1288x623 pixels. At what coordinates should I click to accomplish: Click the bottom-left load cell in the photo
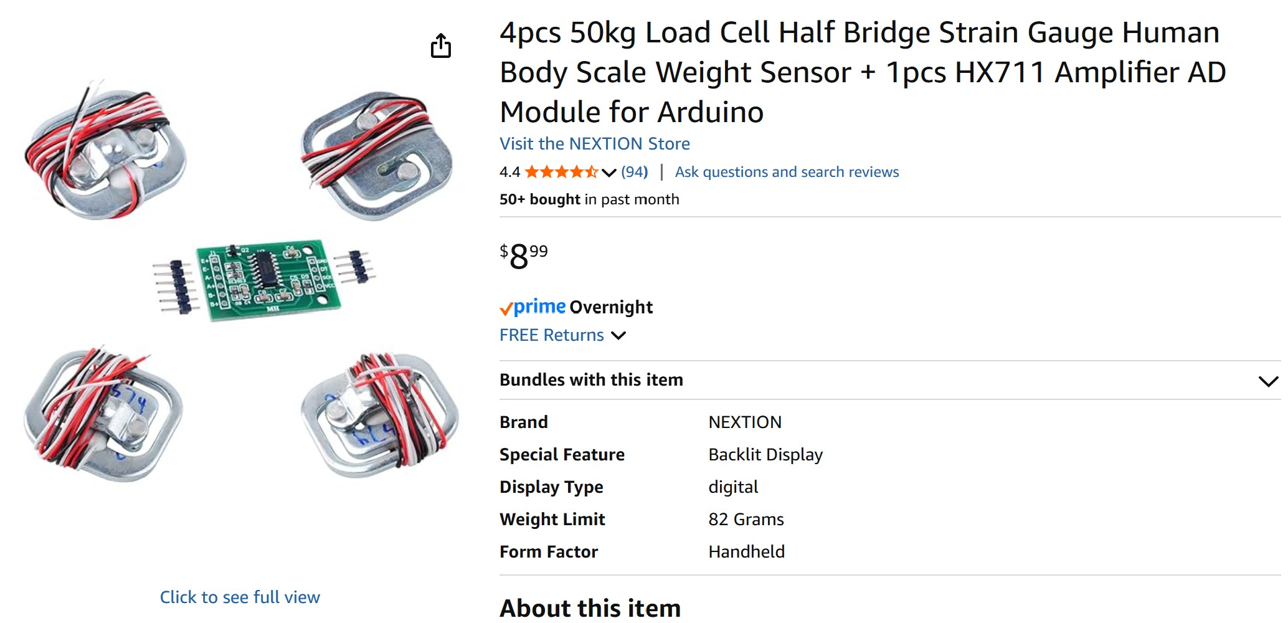pyautogui.click(x=103, y=414)
